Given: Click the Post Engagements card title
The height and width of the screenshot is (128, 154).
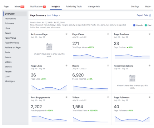Looking at the screenshot, I should click(x=40, y=97).
